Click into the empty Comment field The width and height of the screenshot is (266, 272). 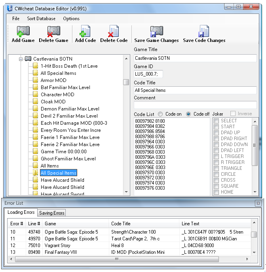(195, 105)
